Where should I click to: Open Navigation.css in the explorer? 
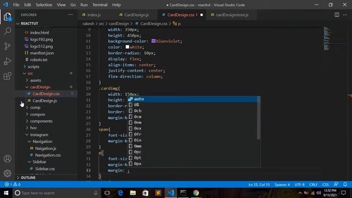click(x=48, y=155)
